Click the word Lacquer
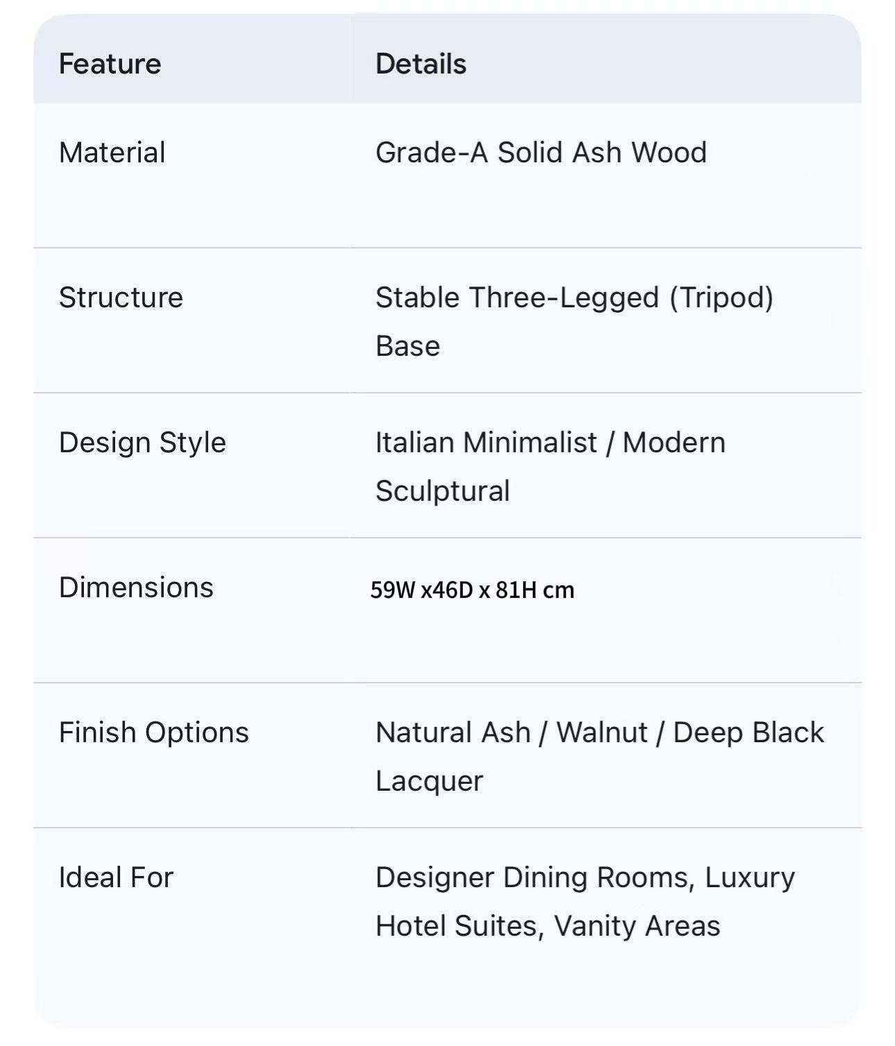Image resolution: width=895 pixels, height=1046 pixels. 429,781
